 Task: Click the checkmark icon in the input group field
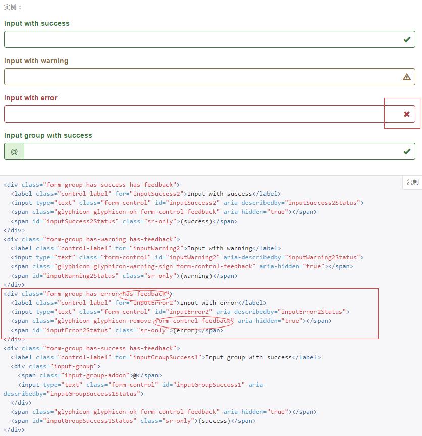(407, 151)
